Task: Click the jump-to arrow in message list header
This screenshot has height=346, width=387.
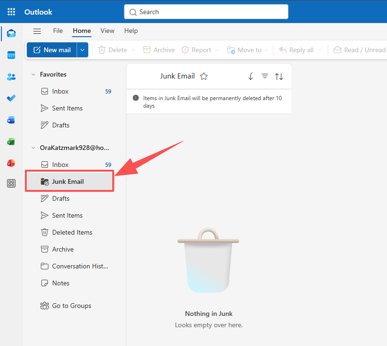Action: pyautogui.click(x=250, y=76)
